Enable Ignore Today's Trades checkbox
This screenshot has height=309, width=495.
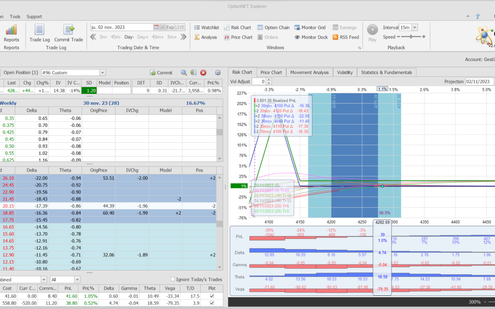click(x=173, y=279)
